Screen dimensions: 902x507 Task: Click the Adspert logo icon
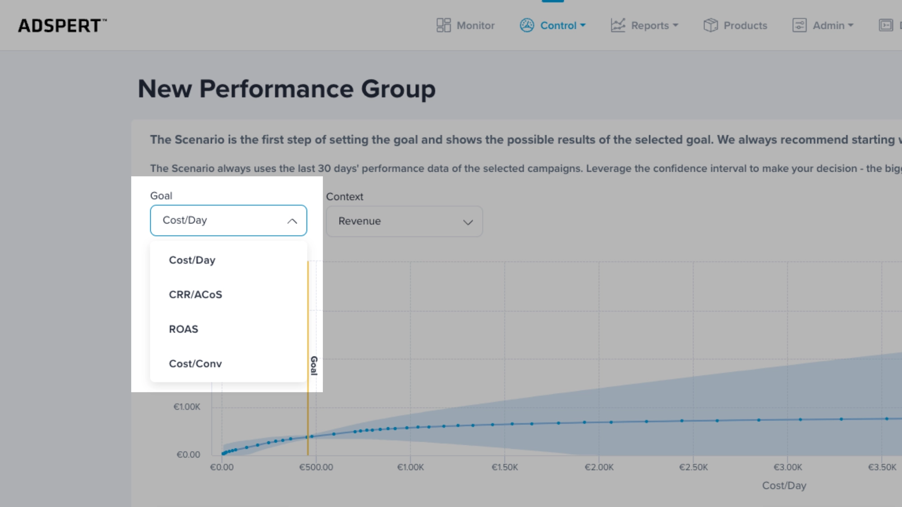[x=62, y=25]
